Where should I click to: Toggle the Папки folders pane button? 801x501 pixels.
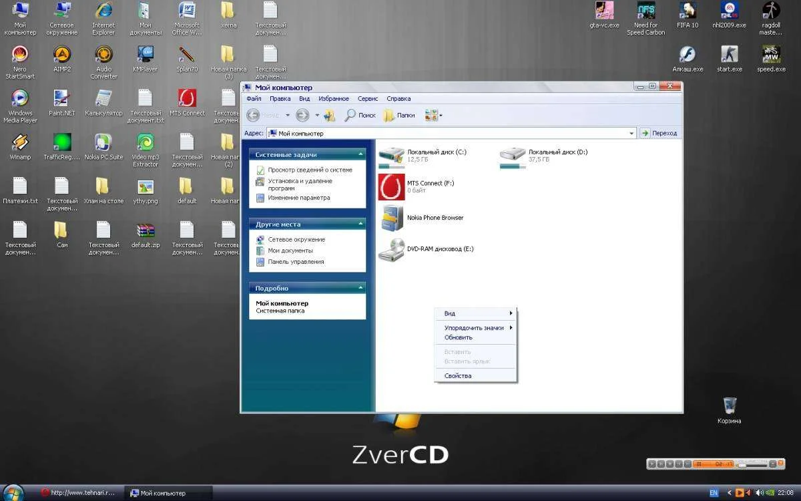point(399,115)
